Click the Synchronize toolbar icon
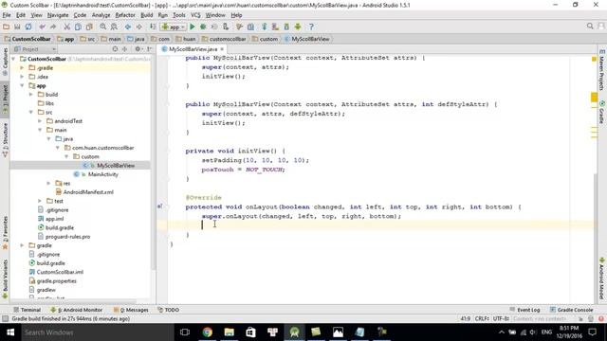 click(28, 27)
